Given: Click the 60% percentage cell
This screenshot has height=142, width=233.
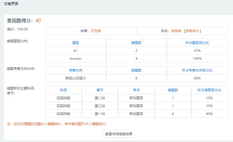Looking at the screenshot, I should point(197,78).
